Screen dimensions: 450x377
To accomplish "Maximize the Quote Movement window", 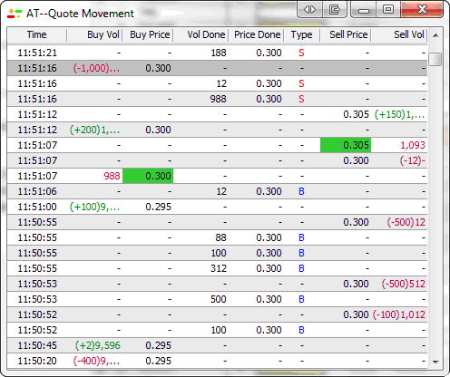I will (x=388, y=10).
